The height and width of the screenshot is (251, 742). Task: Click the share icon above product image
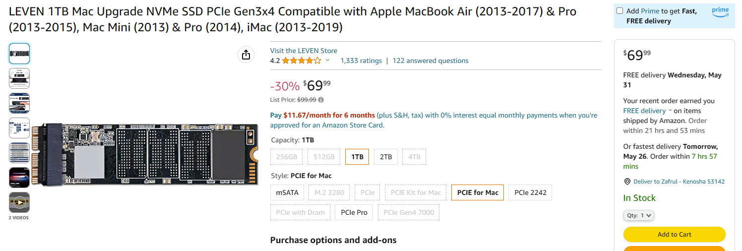(246, 55)
